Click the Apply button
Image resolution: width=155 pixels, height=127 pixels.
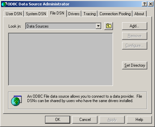(x=112, y=120)
